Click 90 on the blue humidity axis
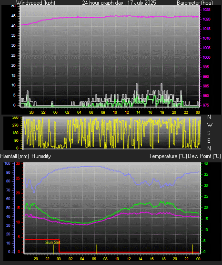Screen dimensions: 222x265 [x=8, y=172]
